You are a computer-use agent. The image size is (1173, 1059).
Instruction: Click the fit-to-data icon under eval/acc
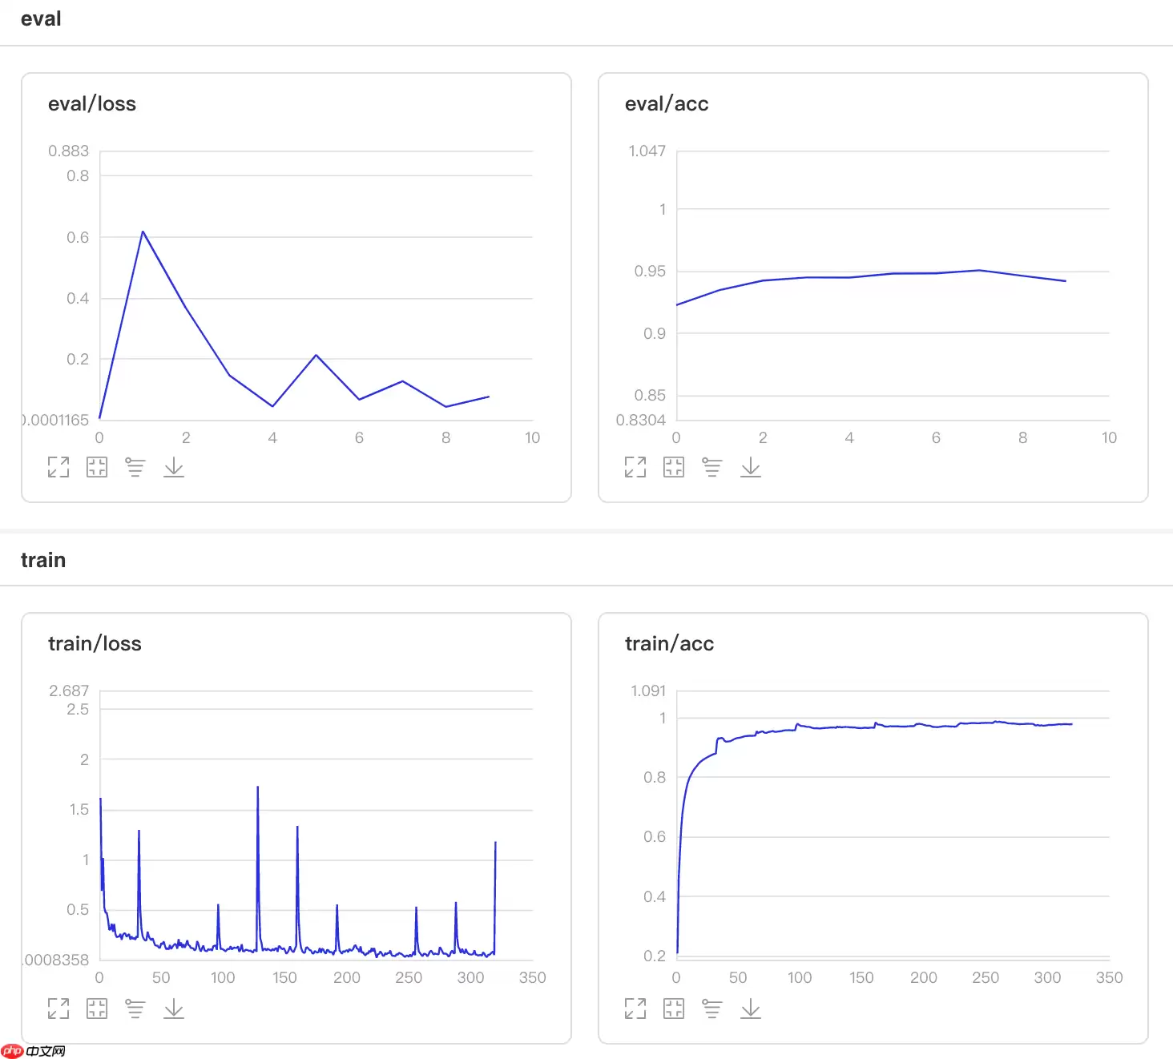tap(674, 467)
